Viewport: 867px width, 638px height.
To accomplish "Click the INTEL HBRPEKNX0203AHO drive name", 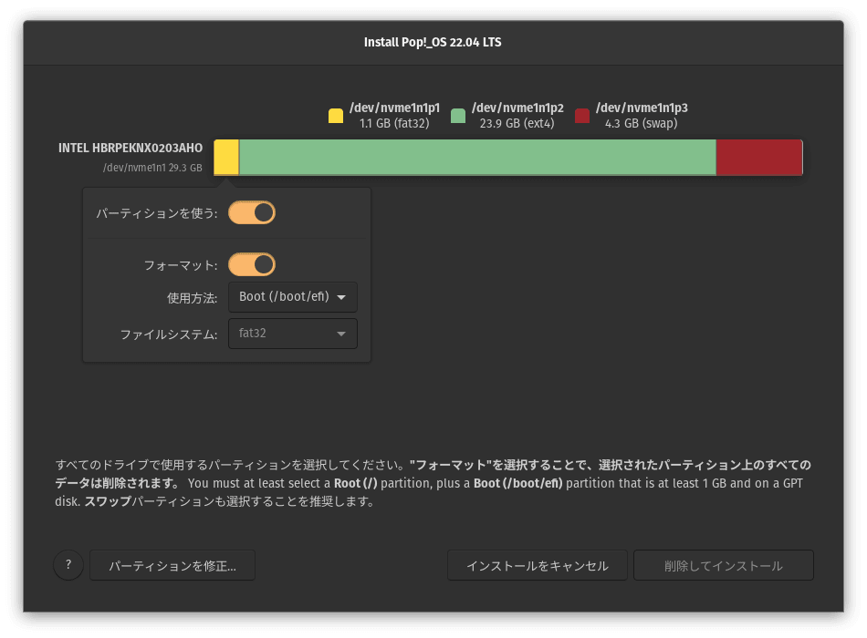I will tap(131, 148).
